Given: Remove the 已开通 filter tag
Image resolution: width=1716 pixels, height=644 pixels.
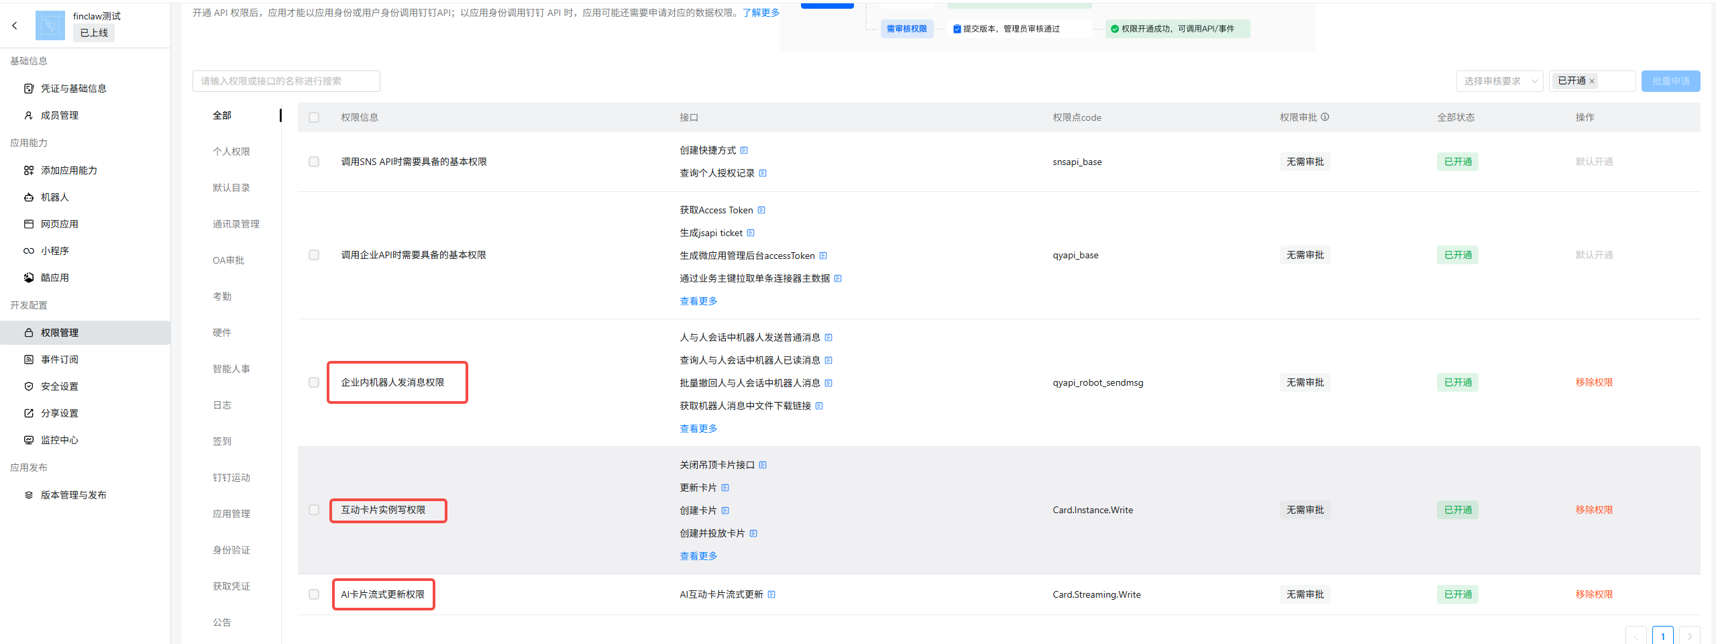Looking at the screenshot, I should coord(1591,81).
